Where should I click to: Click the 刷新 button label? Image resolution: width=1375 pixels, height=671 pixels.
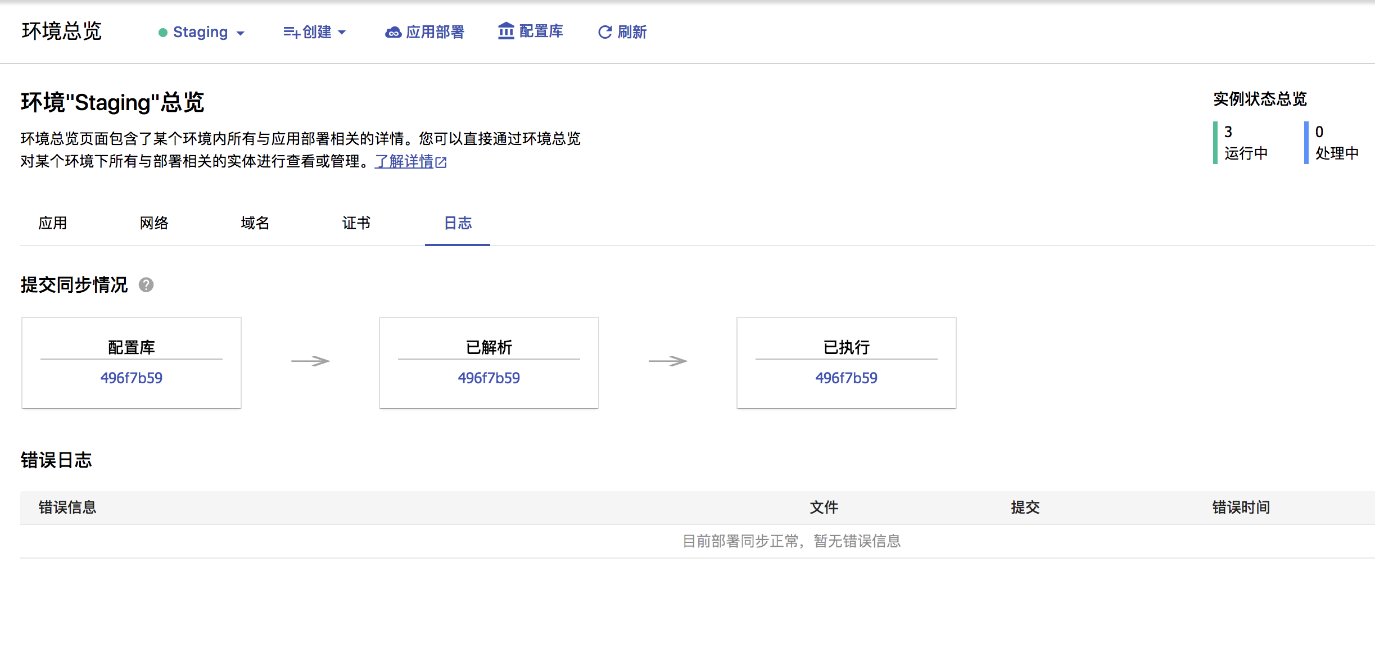pos(632,32)
